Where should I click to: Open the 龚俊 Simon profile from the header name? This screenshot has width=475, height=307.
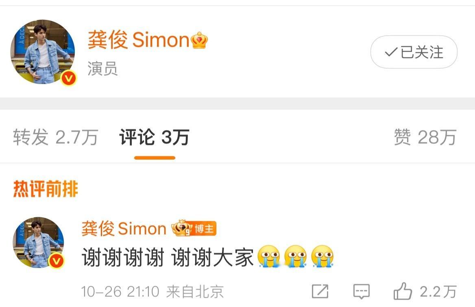point(138,40)
